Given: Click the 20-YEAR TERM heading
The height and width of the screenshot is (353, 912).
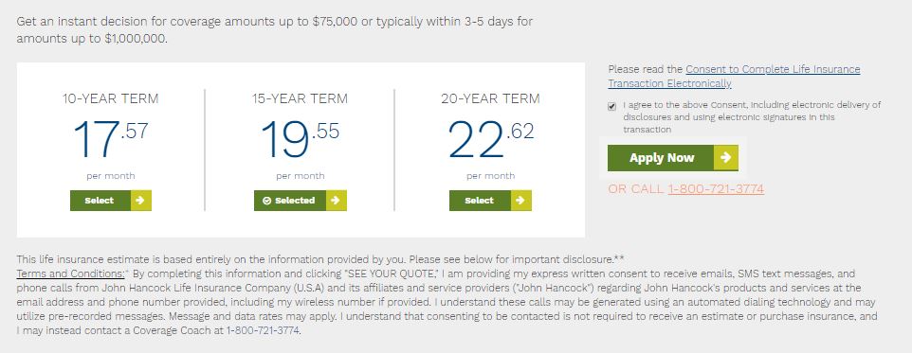Looking at the screenshot, I should (490, 98).
